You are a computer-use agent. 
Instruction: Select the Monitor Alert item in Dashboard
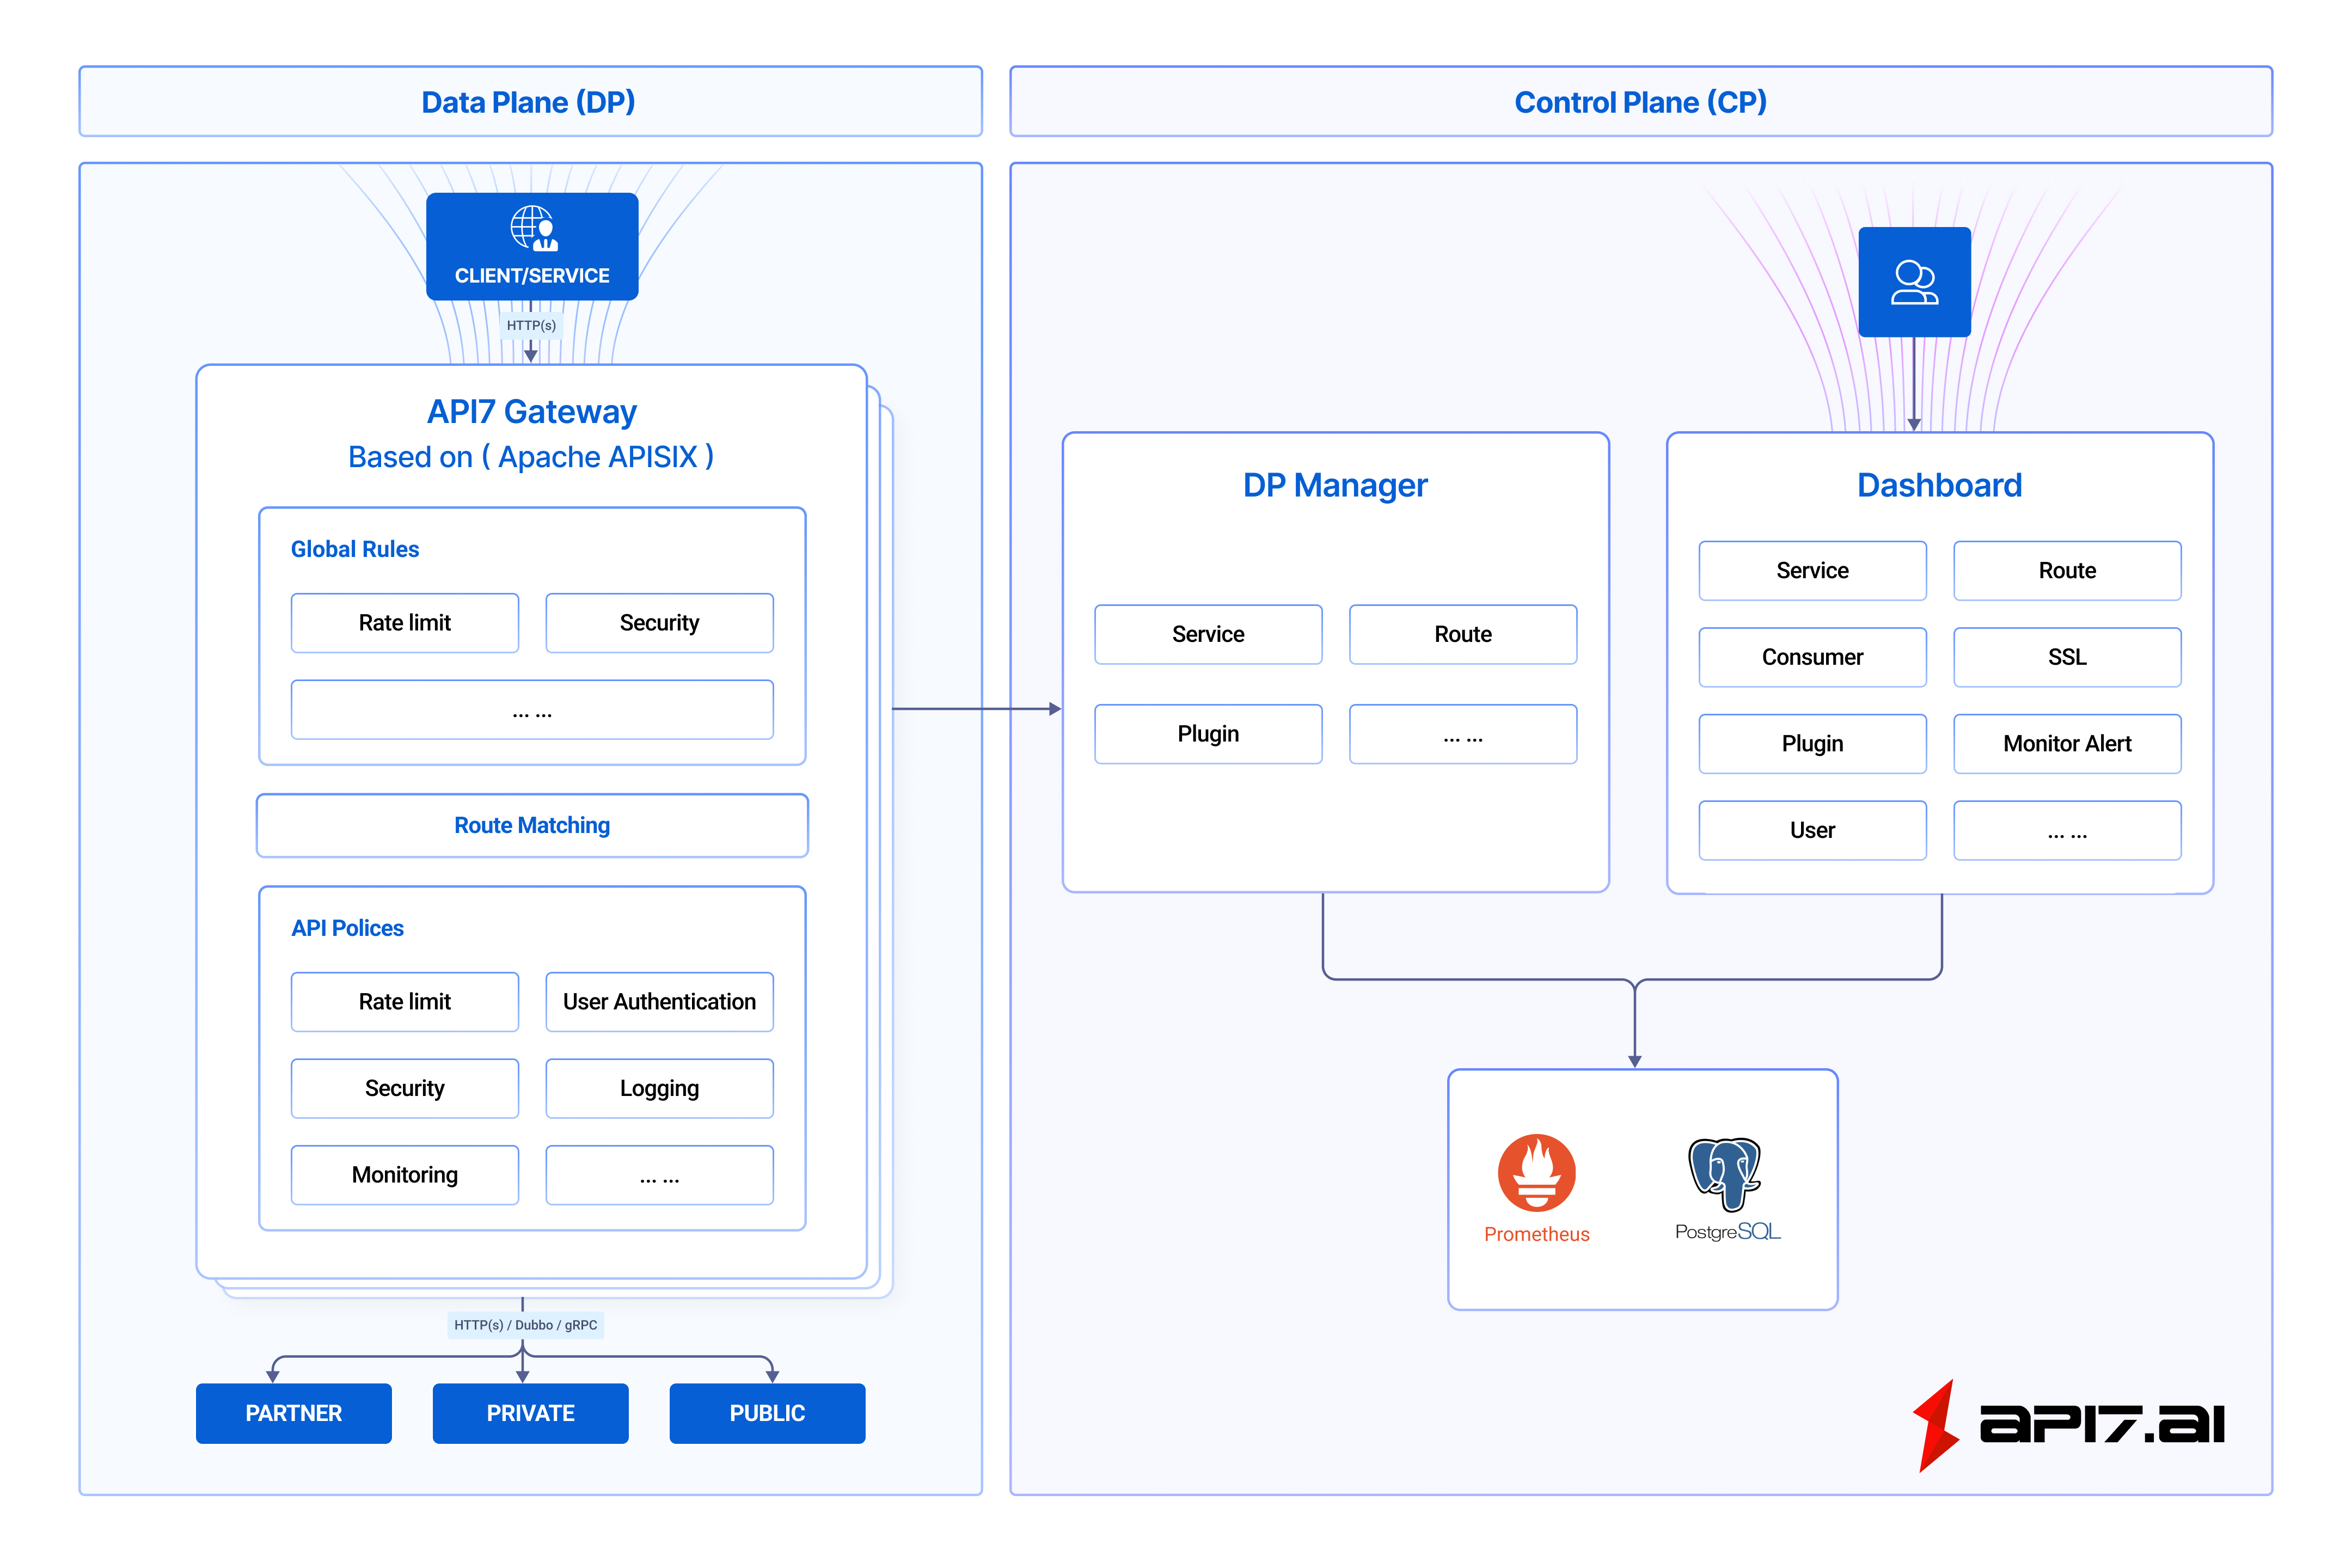2066,743
